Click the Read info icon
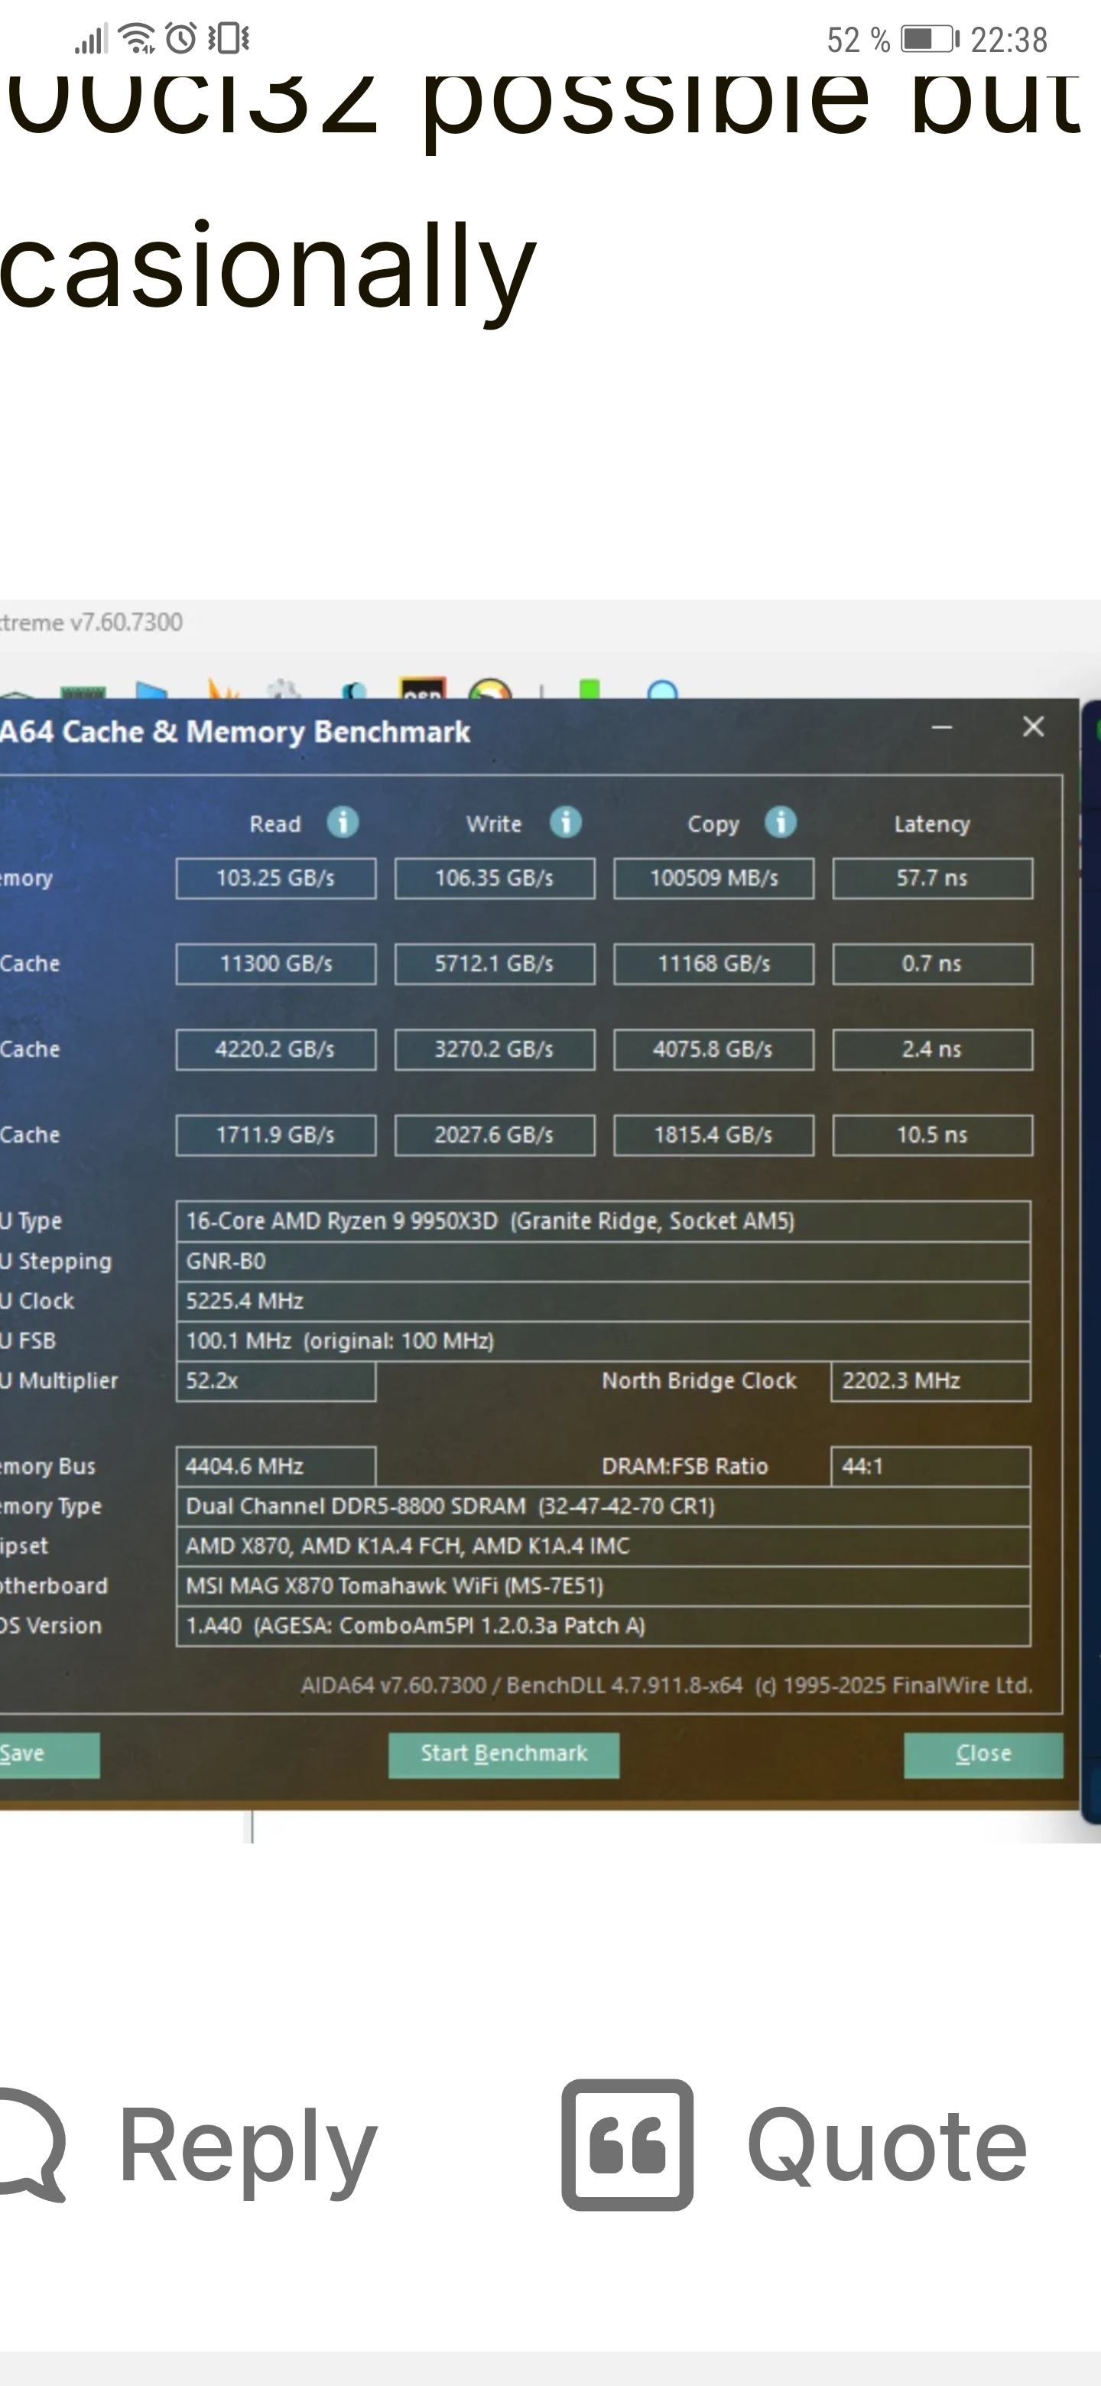Screen dimensions: 1101x2386 click(343, 823)
